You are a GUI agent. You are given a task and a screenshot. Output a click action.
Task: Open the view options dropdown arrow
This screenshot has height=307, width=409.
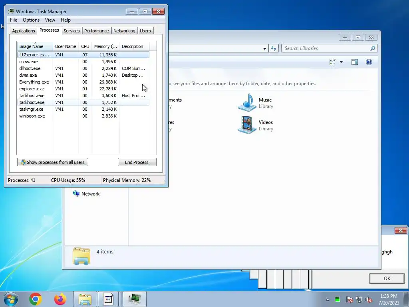coord(341,62)
